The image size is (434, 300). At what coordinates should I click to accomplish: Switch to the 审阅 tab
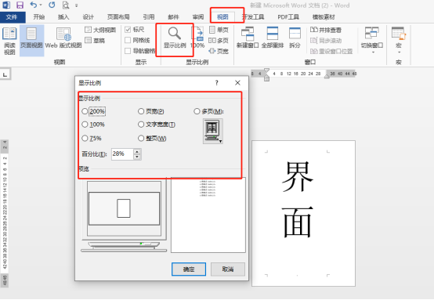(x=198, y=17)
